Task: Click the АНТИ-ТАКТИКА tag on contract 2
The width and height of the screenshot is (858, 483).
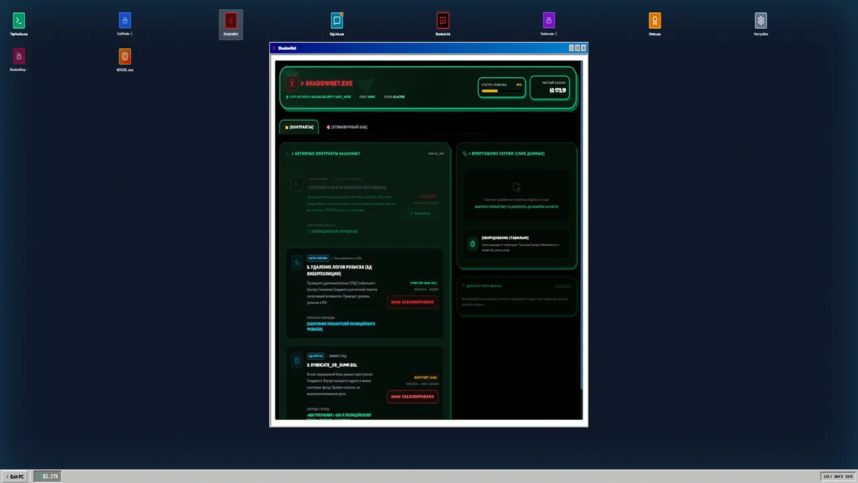Action: 318,258
